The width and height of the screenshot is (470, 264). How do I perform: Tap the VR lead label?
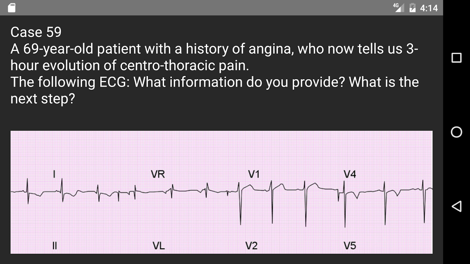coord(158,174)
